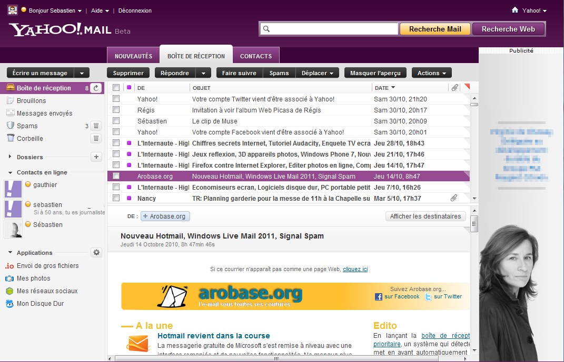The width and height of the screenshot is (564, 362).
Task: Refresh the inbox with the reload icon
Action: pos(96,88)
